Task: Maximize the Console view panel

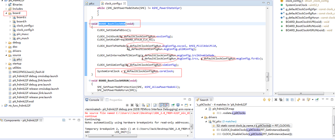Action: [x=190, y=99]
